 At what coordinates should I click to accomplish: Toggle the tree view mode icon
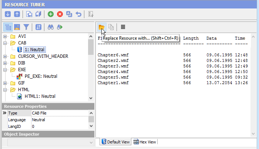[8, 27]
